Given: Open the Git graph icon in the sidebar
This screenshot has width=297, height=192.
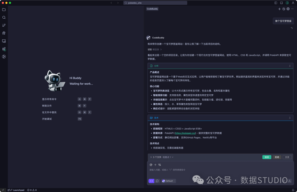Looking at the screenshot, I should coord(4,57).
